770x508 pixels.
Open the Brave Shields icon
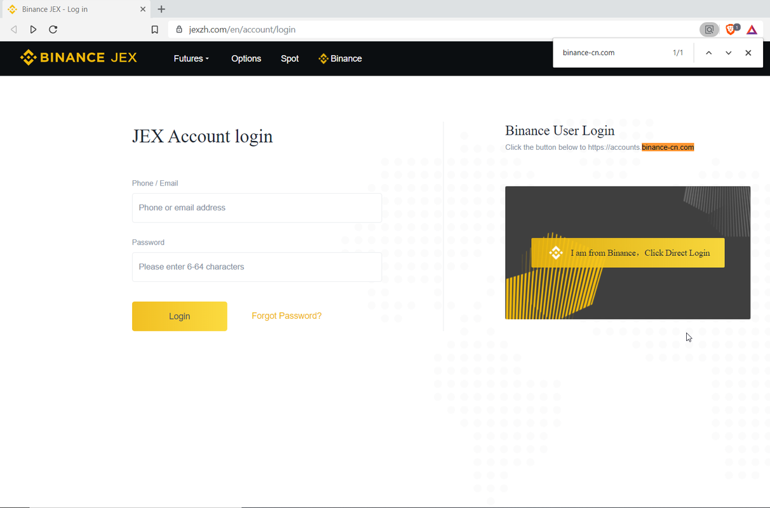(732, 29)
